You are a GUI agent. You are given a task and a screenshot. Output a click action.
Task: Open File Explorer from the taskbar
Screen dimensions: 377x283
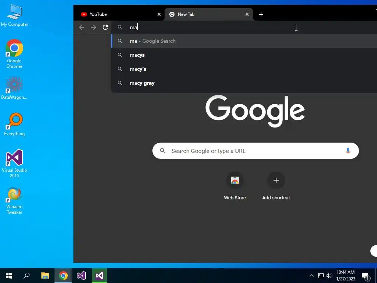[45, 276]
